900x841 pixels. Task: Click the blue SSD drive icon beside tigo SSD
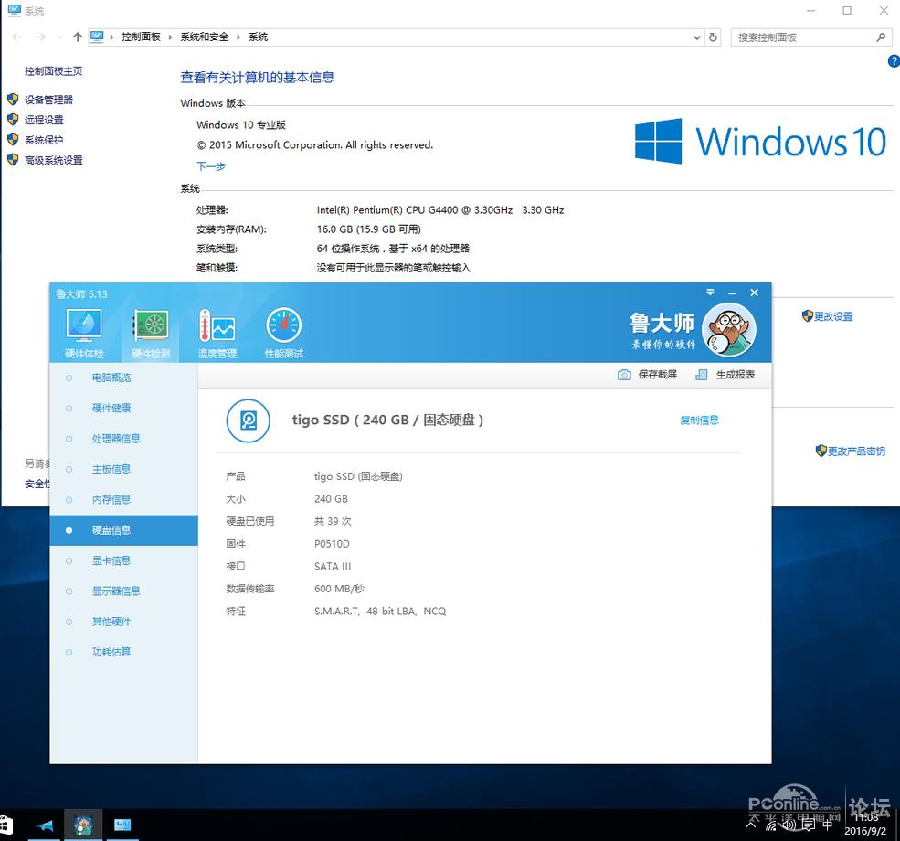point(248,420)
